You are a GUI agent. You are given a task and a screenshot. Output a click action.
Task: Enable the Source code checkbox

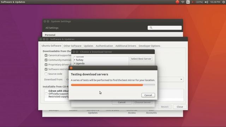point(46,74)
